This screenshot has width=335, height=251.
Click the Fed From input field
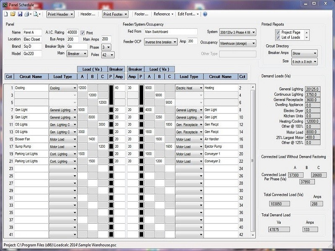pos(170,32)
